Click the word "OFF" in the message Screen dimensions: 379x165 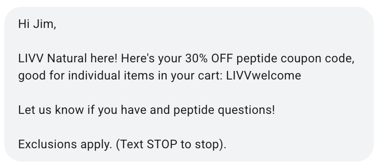point(222,58)
